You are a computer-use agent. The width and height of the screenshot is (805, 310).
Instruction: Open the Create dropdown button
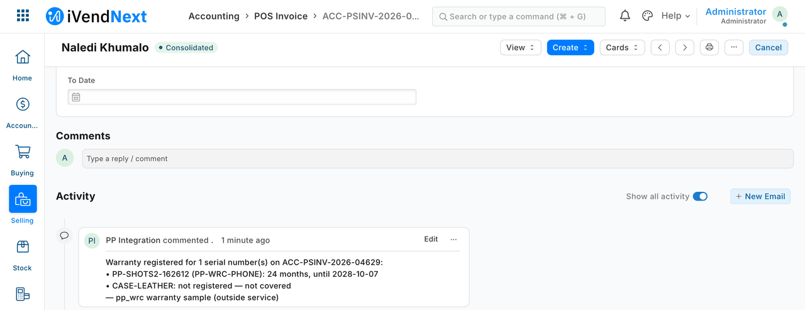(x=570, y=48)
